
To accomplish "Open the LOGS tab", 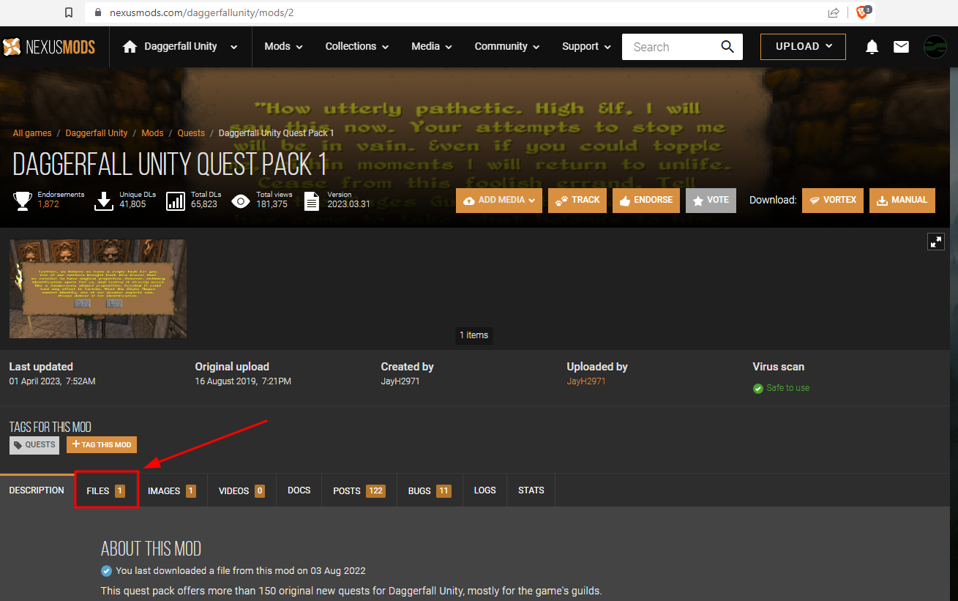I will click(x=485, y=490).
